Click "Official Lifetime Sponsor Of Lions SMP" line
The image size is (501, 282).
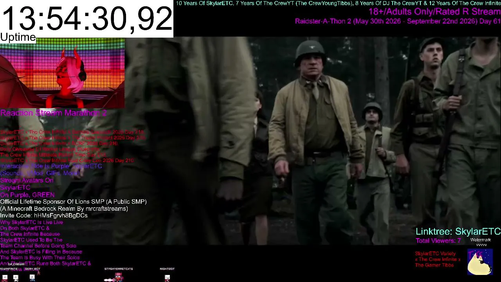tap(73, 202)
